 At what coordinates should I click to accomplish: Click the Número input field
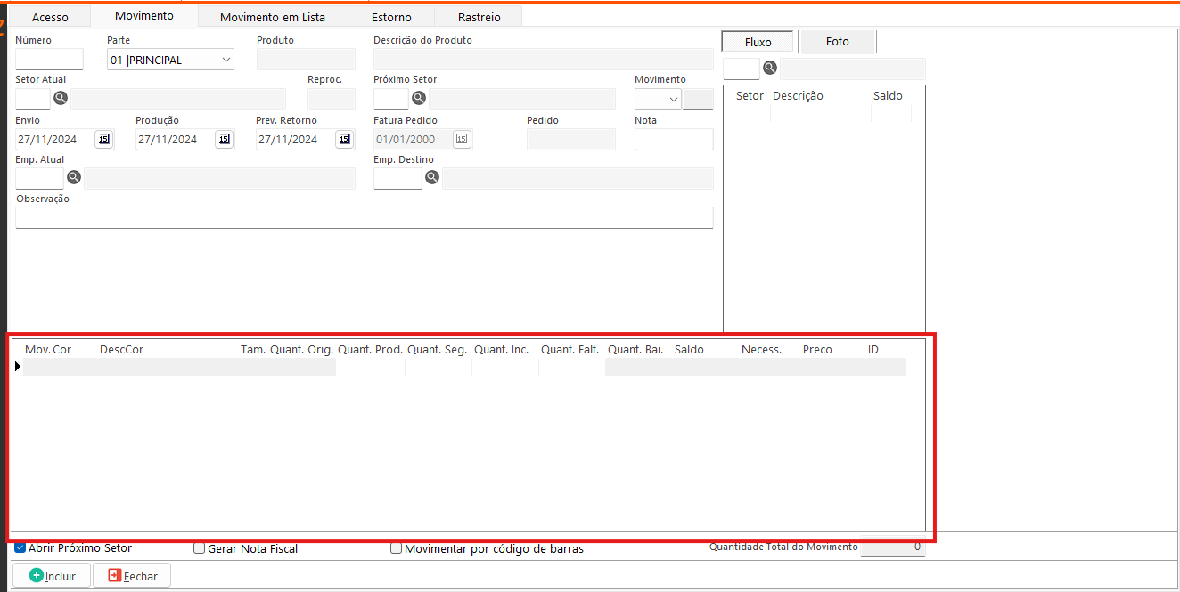[49, 60]
